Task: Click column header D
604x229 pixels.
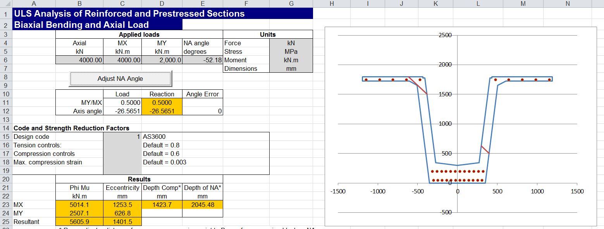Action: click(x=162, y=3)
